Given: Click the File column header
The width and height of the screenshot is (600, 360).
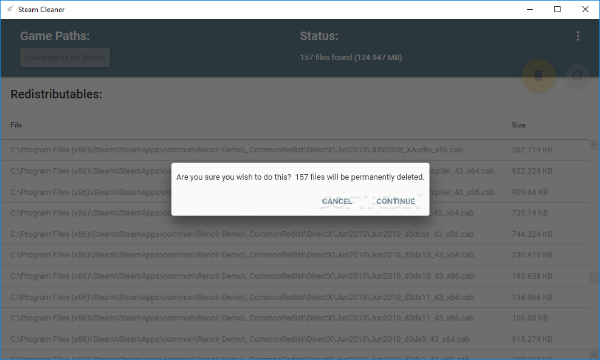Looking at the screenshot, I should (x=16, y=125).
